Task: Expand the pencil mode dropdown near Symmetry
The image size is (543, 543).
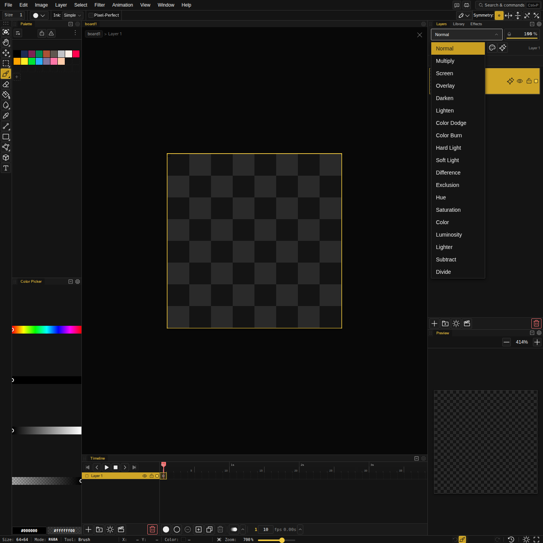Action: 464,16
